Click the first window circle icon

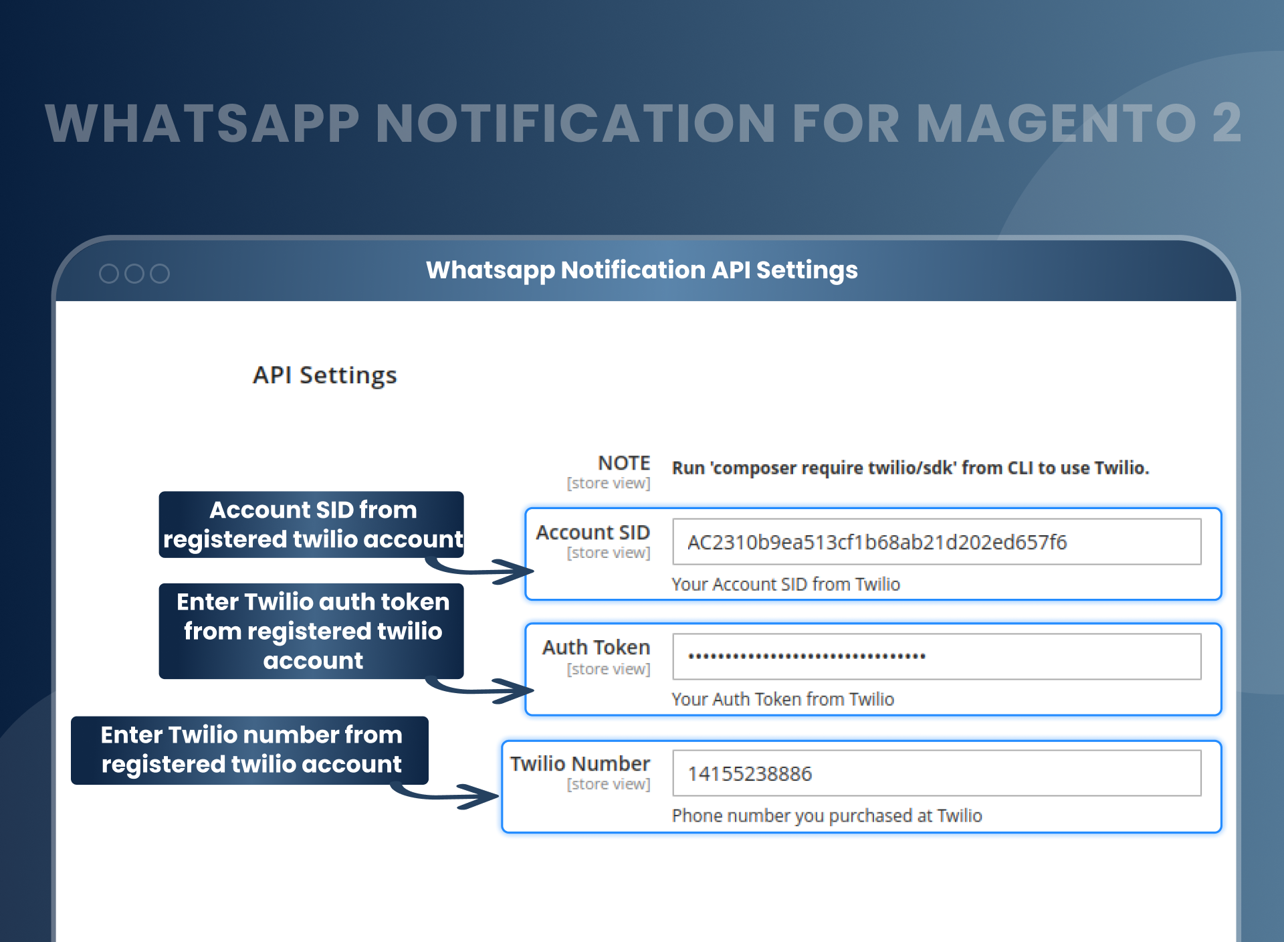tap(109, 274)
